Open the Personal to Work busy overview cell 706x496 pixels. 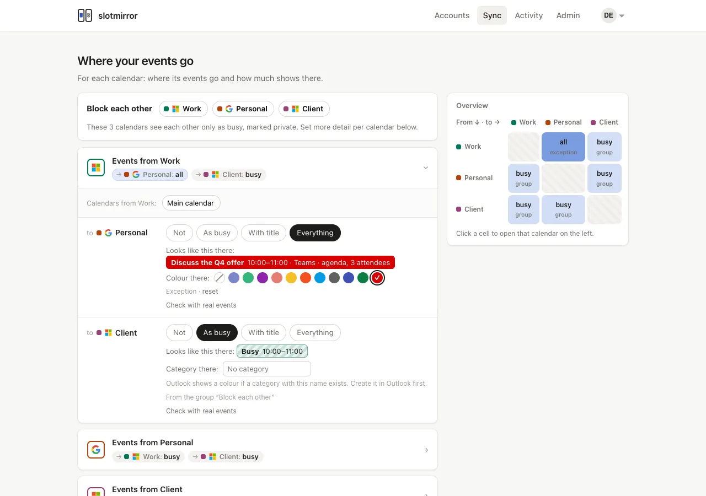tap(523, 178)
